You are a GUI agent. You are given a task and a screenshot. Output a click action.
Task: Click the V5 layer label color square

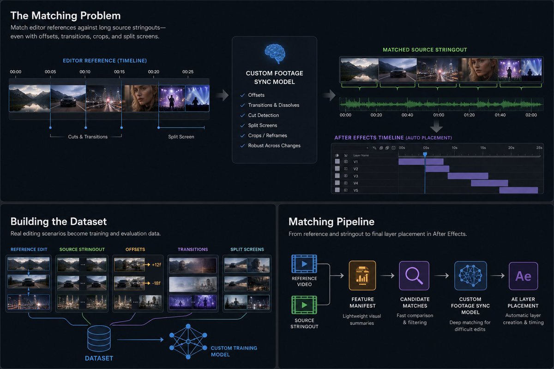point(337,190)
